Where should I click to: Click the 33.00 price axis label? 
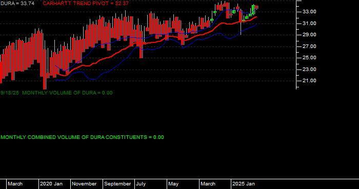(310, 12)
